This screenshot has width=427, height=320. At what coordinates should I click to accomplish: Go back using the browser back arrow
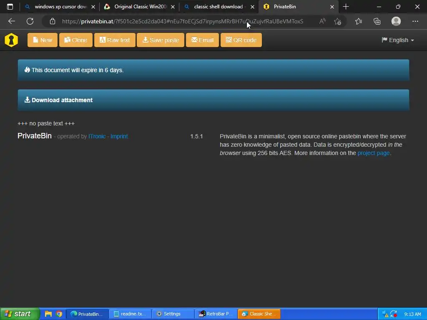tap(11, 21)
